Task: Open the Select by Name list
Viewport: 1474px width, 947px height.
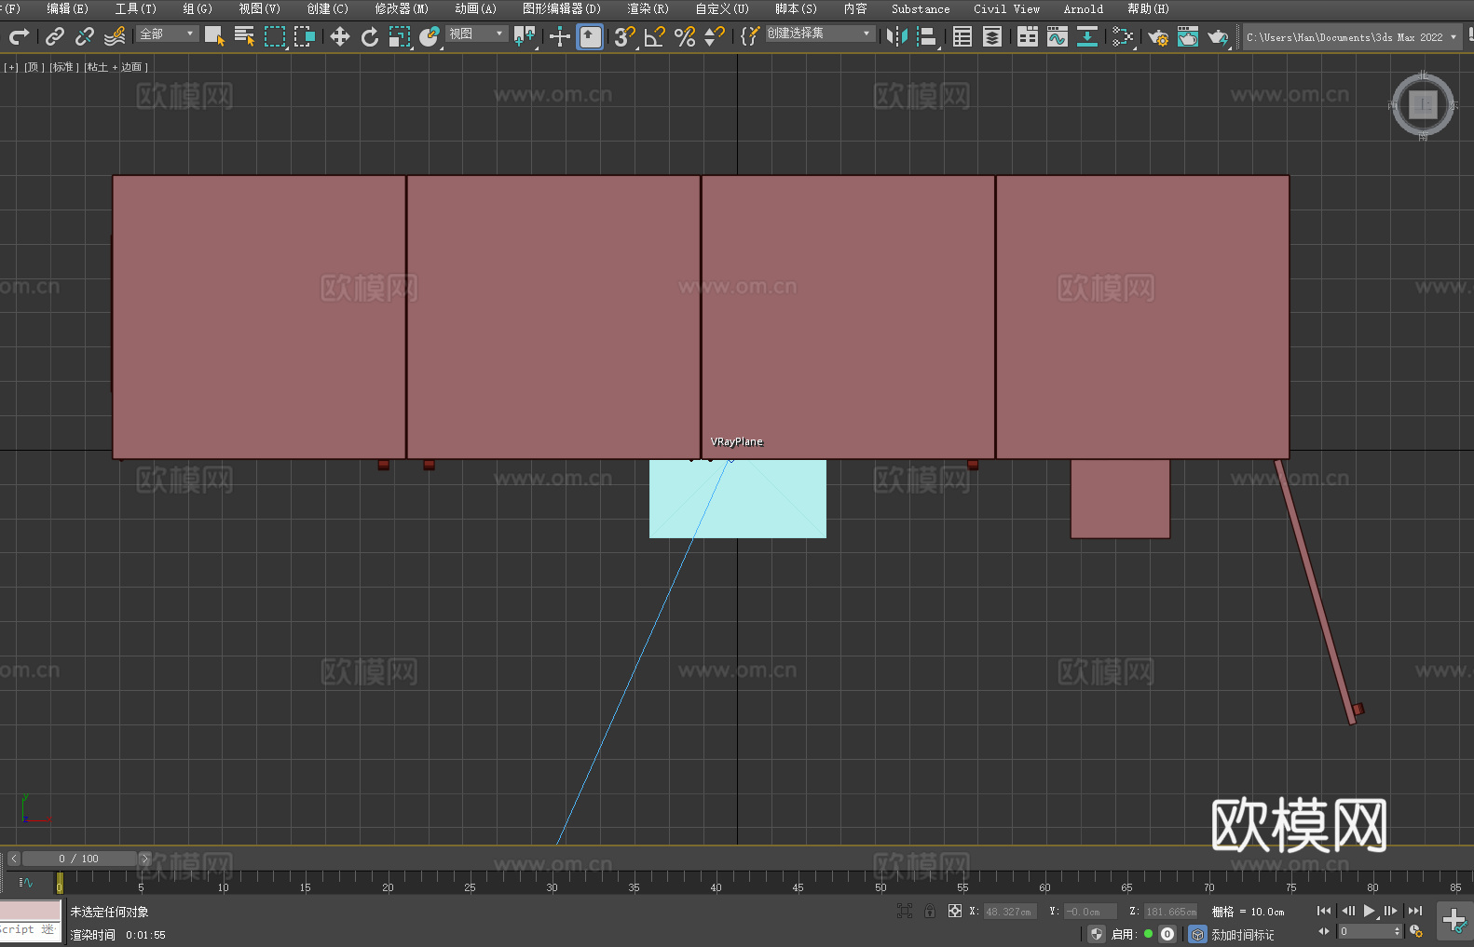Action: (x=244, y=36)
